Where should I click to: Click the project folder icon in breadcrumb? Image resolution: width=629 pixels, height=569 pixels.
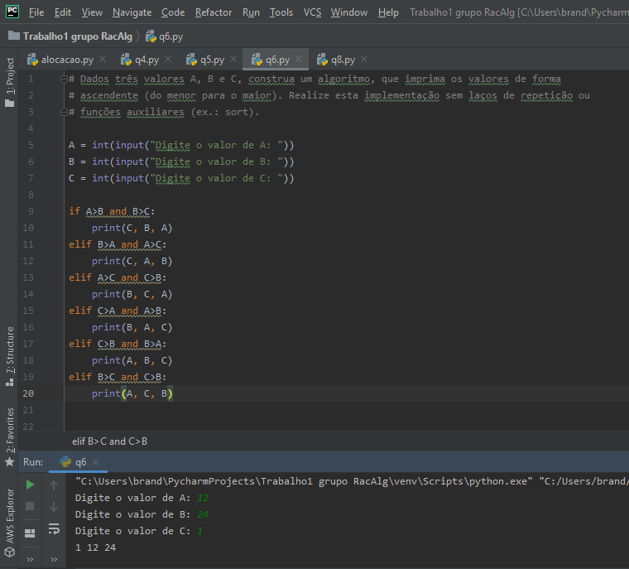[x=14, y=36]
